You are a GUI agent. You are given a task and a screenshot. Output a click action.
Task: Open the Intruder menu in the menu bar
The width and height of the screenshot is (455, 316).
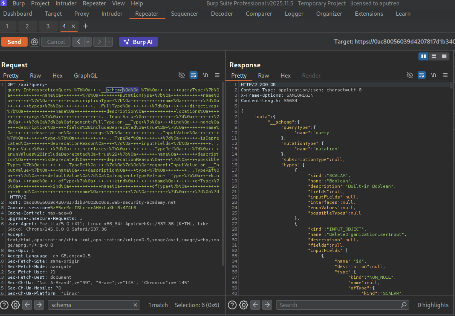(x=66, y=3)
